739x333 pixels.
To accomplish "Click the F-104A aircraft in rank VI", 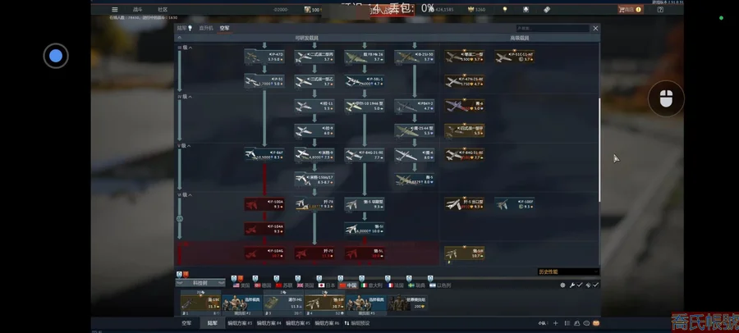I will pos(264,228).
